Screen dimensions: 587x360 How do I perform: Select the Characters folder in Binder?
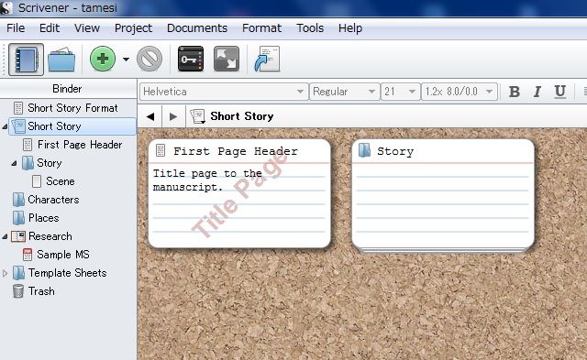coord(53,200)
